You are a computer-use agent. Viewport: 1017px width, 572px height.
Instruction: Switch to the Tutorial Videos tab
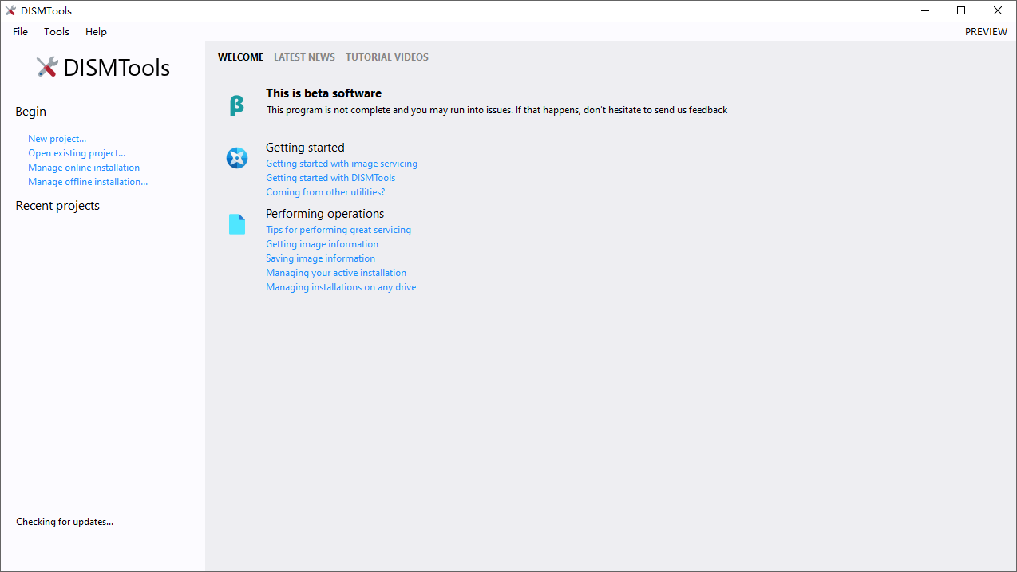pyautogui.click(x=386, y=57)
